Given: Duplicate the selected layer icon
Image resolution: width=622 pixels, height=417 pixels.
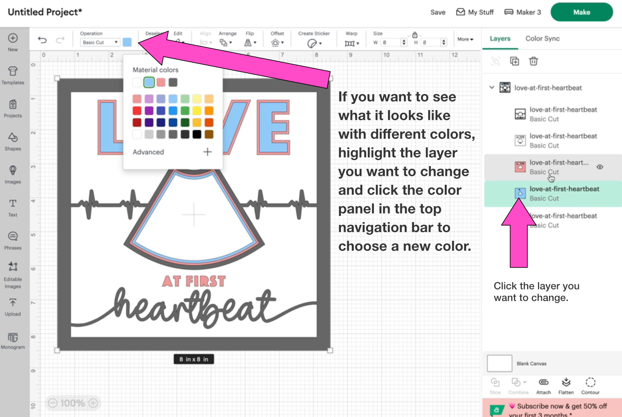Looking at the screenshot, I should pos(514,61).
